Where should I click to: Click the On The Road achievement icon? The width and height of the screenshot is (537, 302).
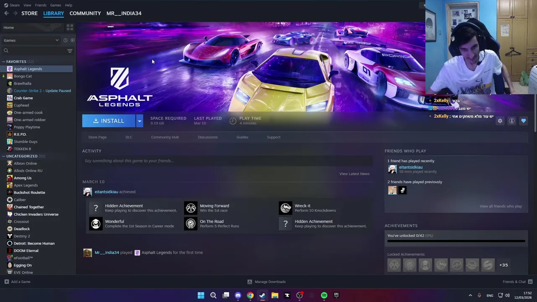(x=191, y=224)
